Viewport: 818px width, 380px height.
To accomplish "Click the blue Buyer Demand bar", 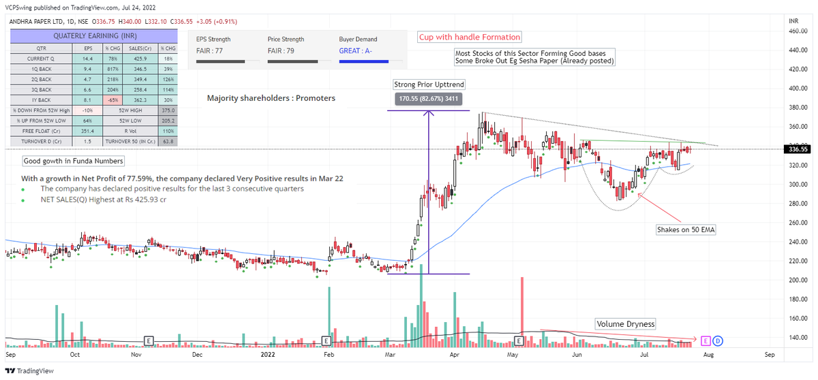I will 366,61.
